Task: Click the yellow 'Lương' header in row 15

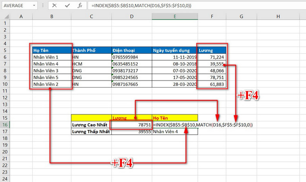Action: tap(132, 118)
